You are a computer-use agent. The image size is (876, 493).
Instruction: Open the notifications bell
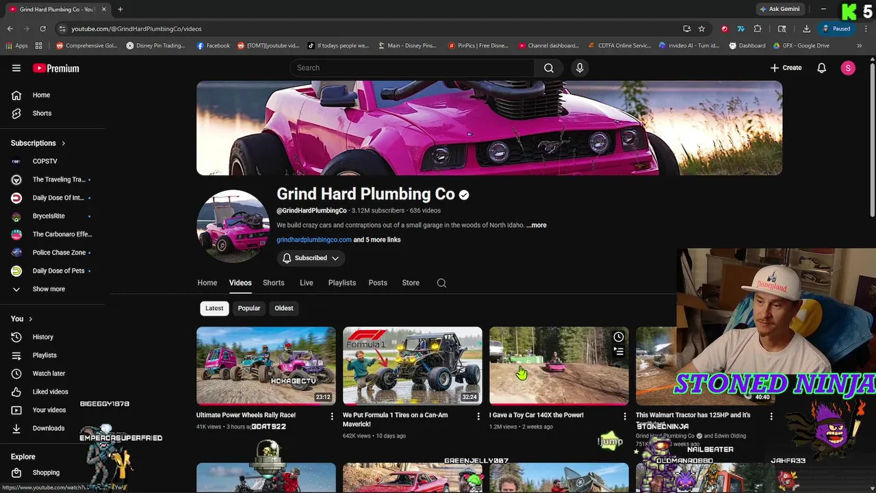pyautogui.click(x=822, y=68)
